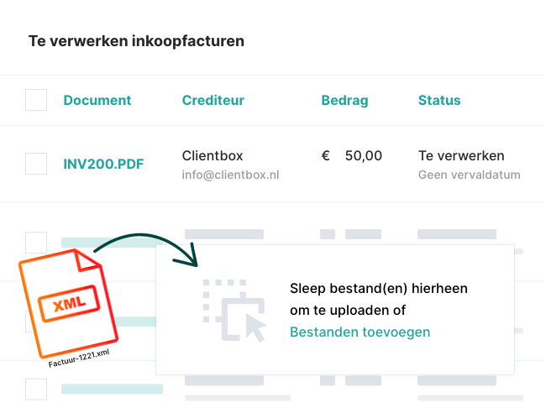Click the info@clientbox.nl email address

tap(231, 175)
